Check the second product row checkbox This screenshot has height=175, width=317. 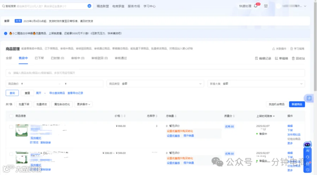tap(11, 154)
